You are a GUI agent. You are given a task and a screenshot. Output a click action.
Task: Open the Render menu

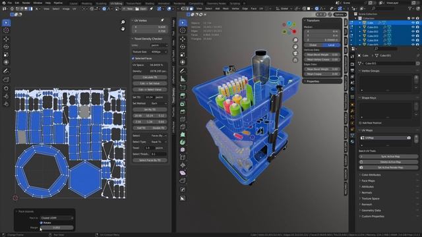[x=26, y=3]
